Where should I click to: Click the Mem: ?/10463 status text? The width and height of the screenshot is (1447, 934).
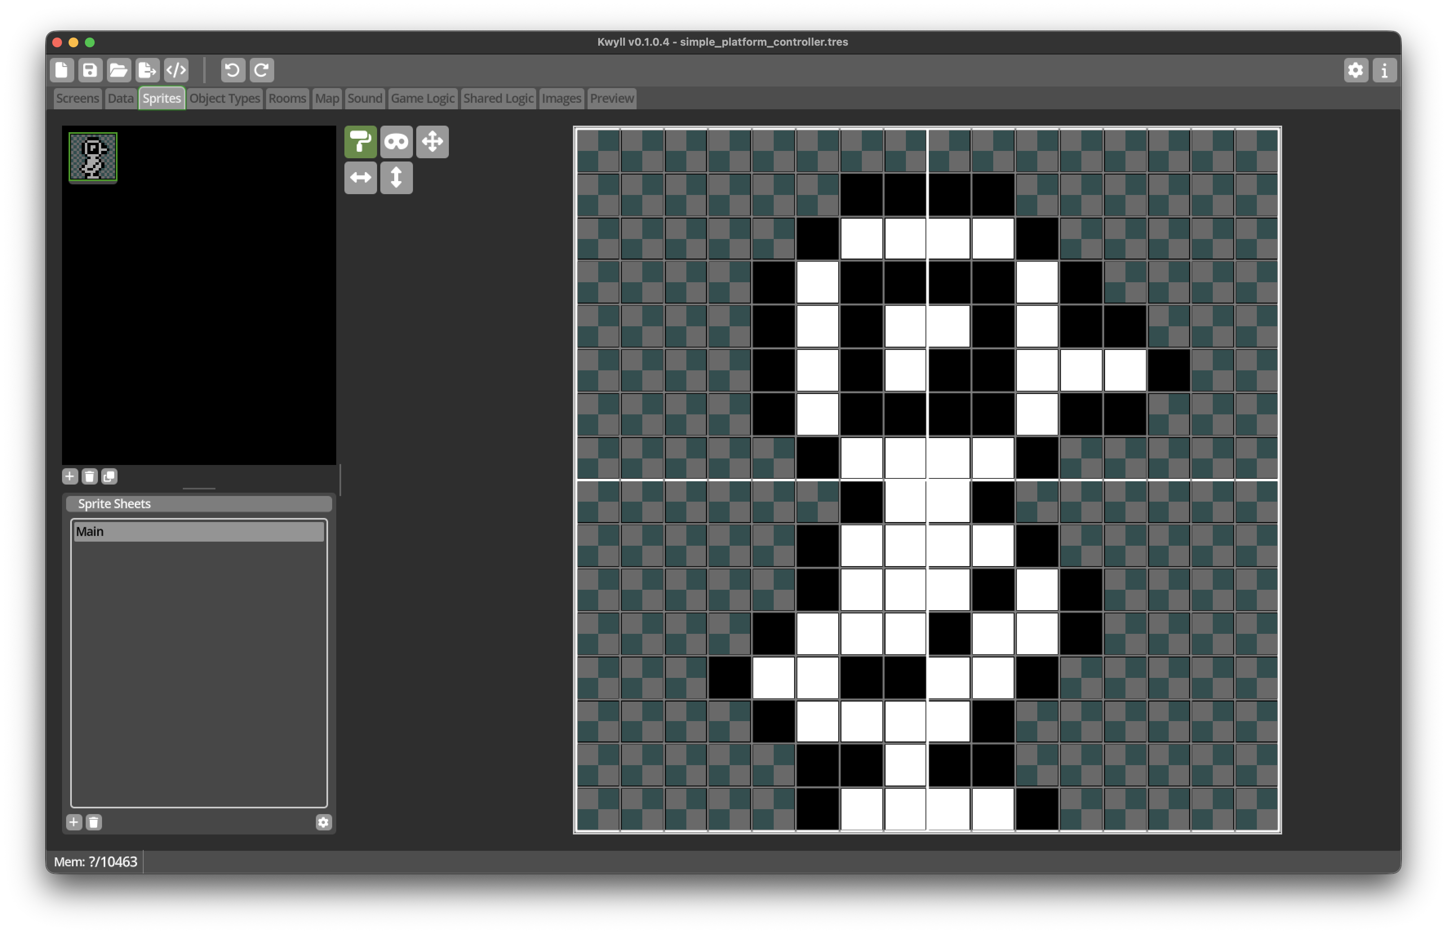tap(95, 861)
